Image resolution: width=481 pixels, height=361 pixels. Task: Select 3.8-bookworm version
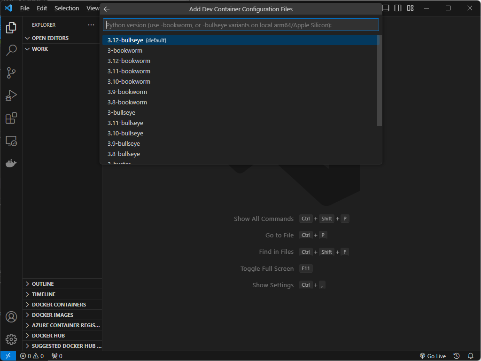tap(240, 102)
